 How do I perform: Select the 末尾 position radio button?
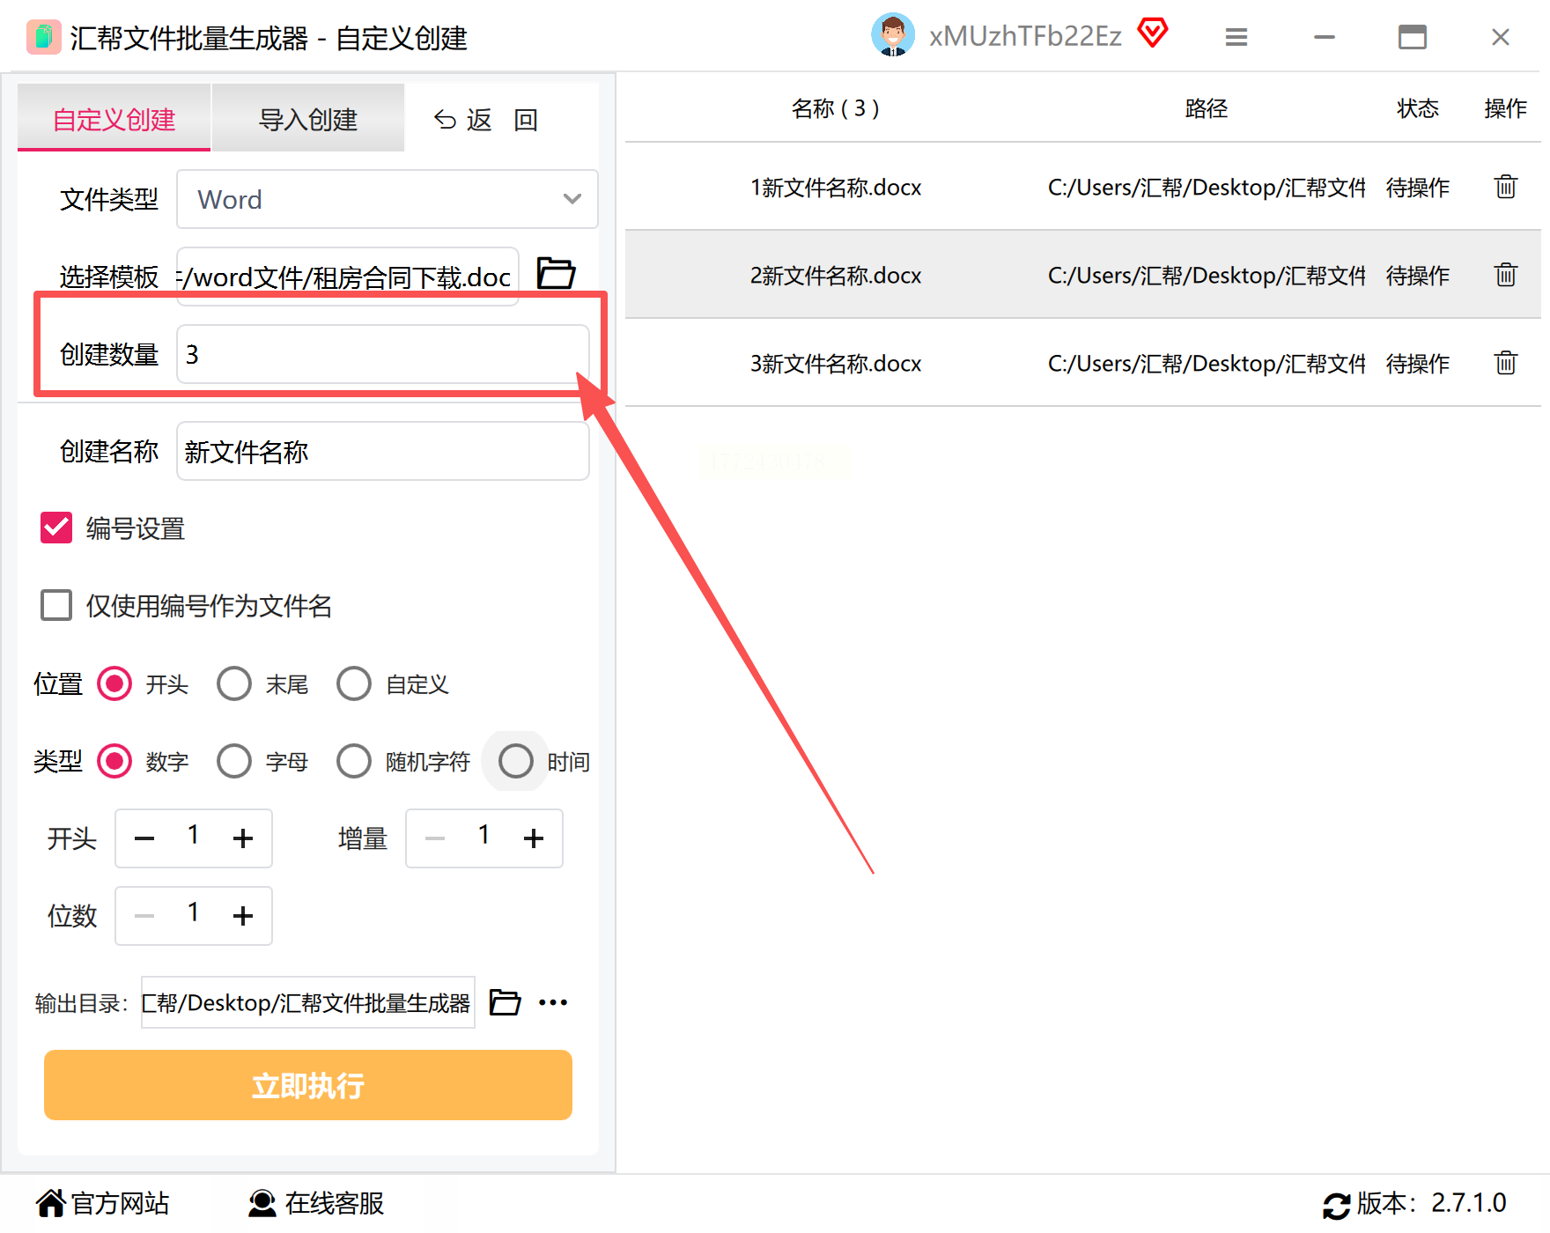[234, 683]
